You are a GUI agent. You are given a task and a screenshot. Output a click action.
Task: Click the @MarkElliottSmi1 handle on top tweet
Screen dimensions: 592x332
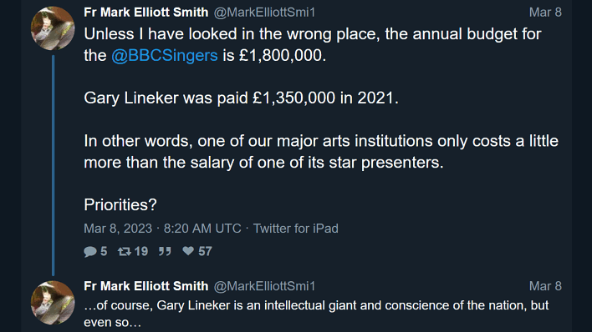tap(264, 13)
